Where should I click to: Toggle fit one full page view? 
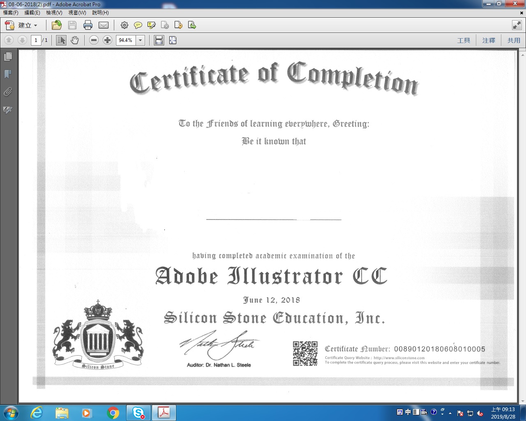coord(173,40)
